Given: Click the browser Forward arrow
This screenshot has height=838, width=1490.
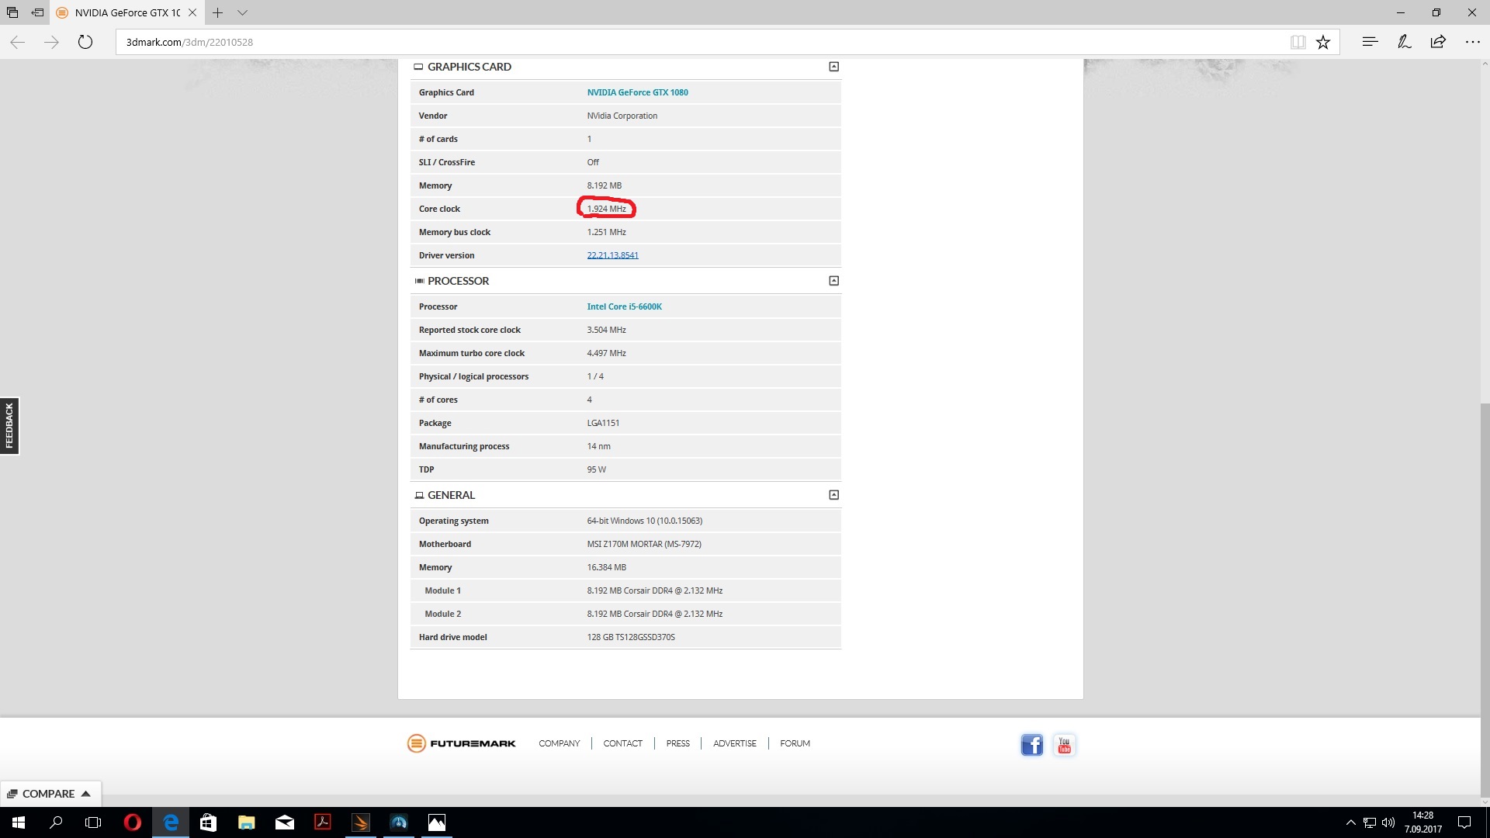Looking at the screenshot, I should [x=51, y=43].
